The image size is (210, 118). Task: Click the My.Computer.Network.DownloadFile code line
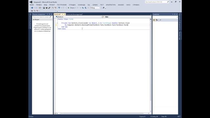96,25
